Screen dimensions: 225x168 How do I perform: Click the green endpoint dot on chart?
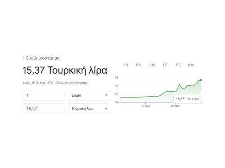click(x=201, y=80)
